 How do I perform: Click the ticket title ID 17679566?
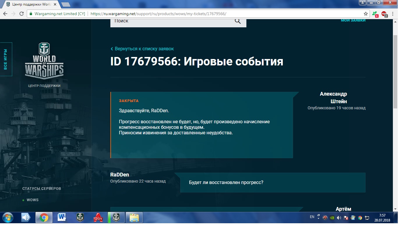[197, 62]
